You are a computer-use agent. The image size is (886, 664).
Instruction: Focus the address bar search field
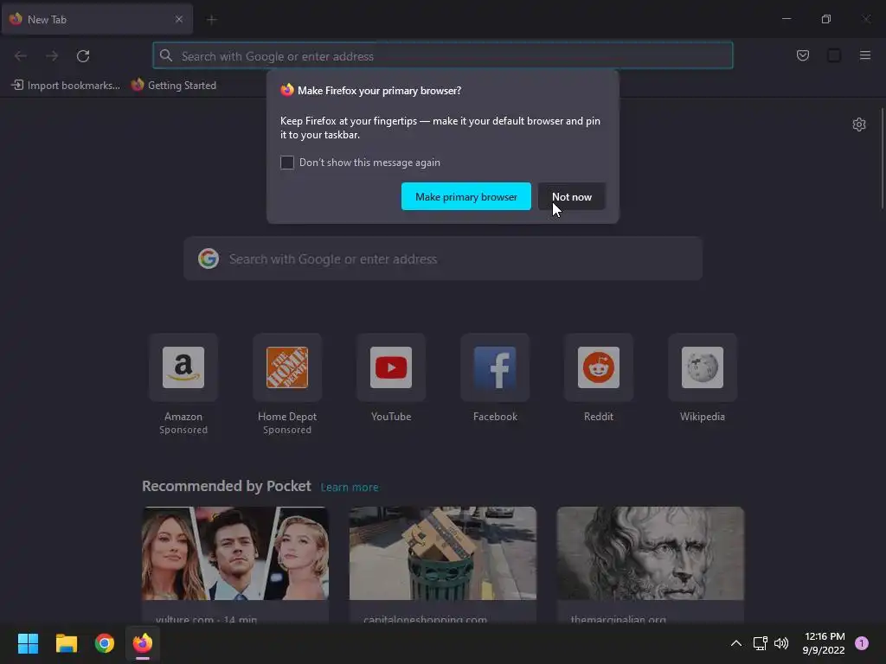(x=443, y=55)
